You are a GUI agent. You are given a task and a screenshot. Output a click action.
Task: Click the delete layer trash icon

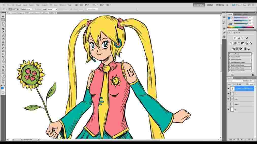[253, 139]
